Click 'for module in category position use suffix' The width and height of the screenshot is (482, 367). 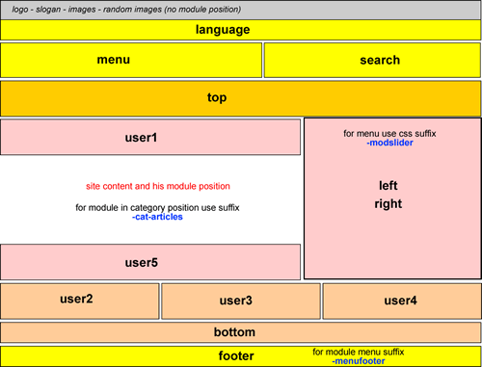(157, 208)
